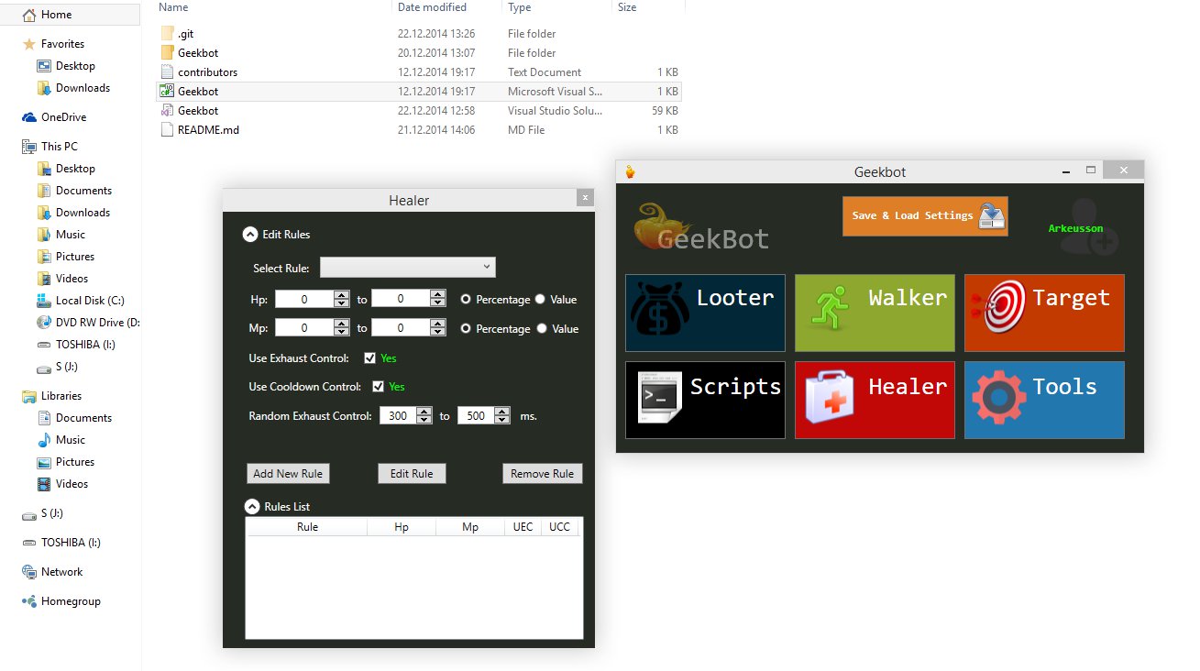Open the Looter module tile
Image resolution: width=1200 pixels, height=671 pixels.
[x=705, y=313]
